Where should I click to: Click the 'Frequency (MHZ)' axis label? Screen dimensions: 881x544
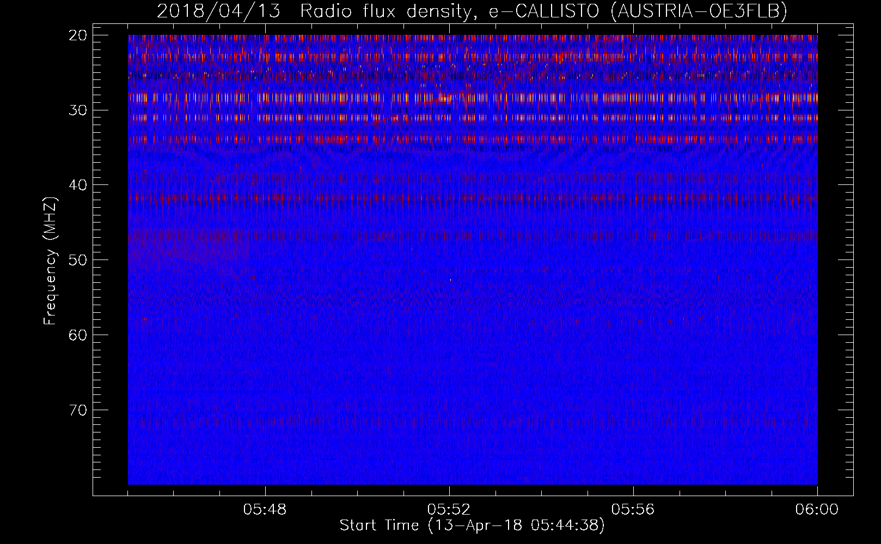click(50, 261)
